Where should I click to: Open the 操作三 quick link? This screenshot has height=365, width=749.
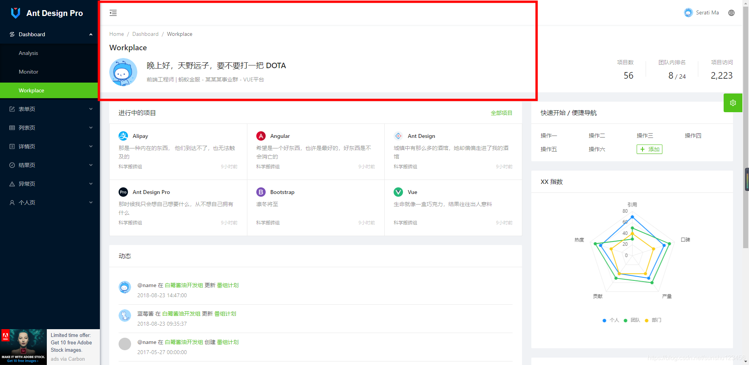coord(645,136)
